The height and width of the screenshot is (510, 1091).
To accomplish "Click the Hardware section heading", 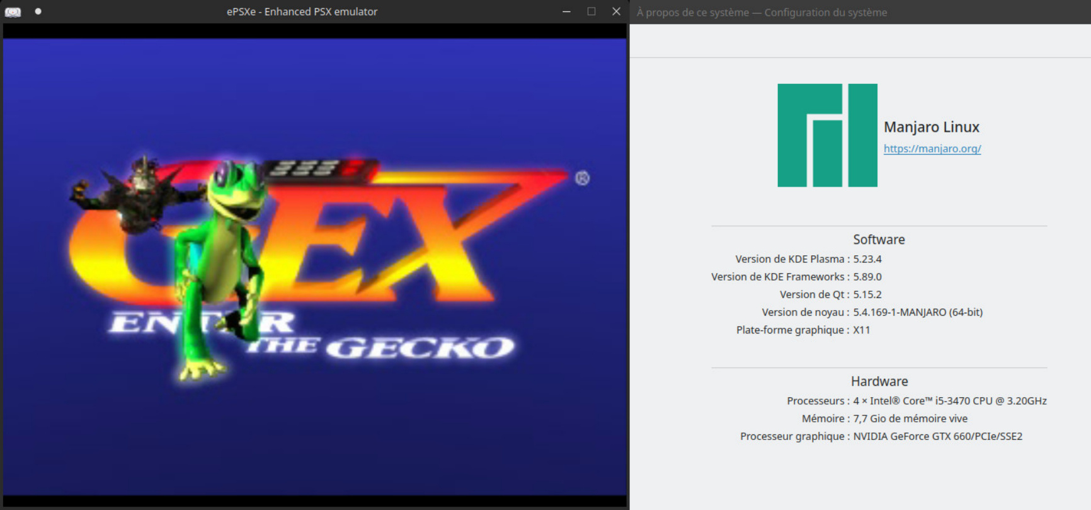I will coord(879,381).
